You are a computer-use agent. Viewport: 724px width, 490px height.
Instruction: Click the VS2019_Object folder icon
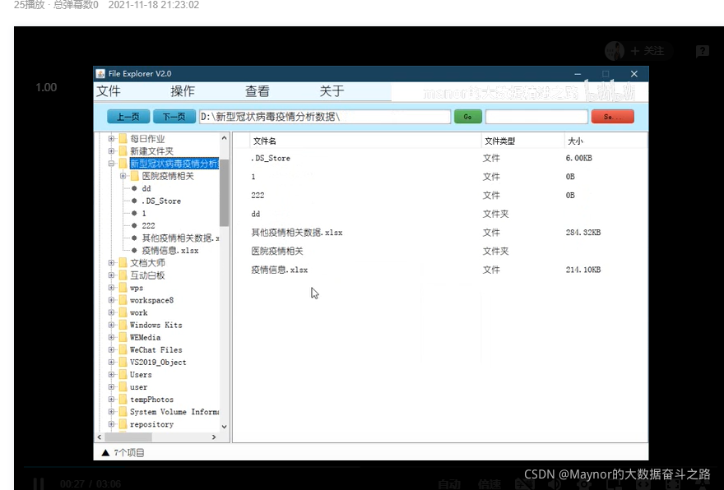123,363
